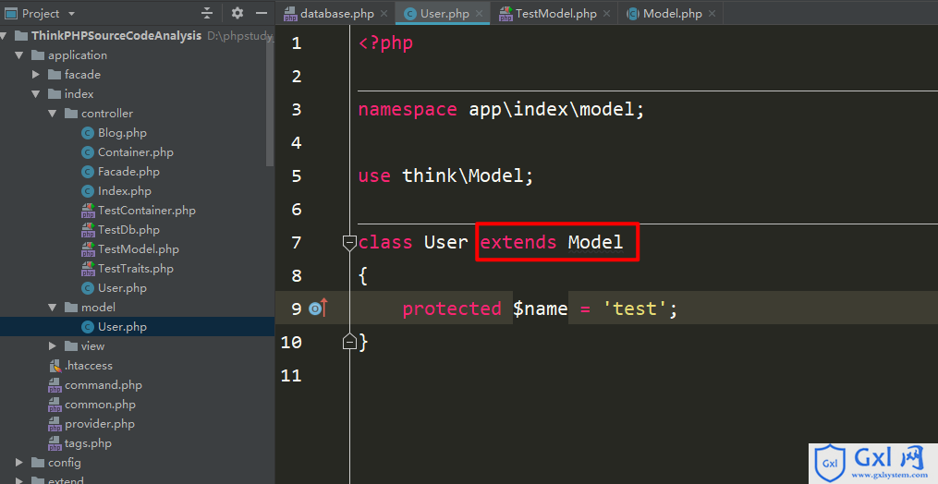Image resolution: width=938 pixels, height=484 pixels.
Task: Click the overriding property gutter icon on line 9
Action: click(318, 309)
